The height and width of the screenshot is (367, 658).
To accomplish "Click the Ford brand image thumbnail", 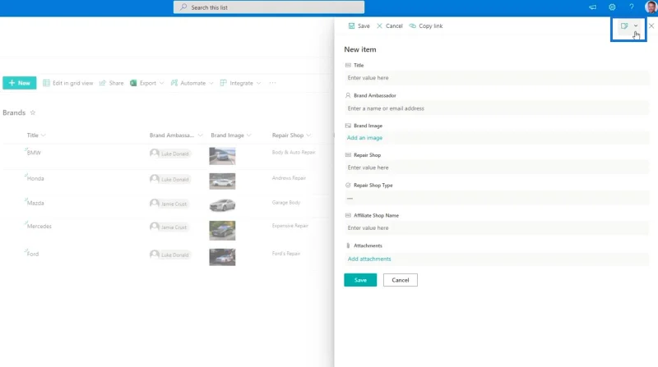I will pos(222,257).
